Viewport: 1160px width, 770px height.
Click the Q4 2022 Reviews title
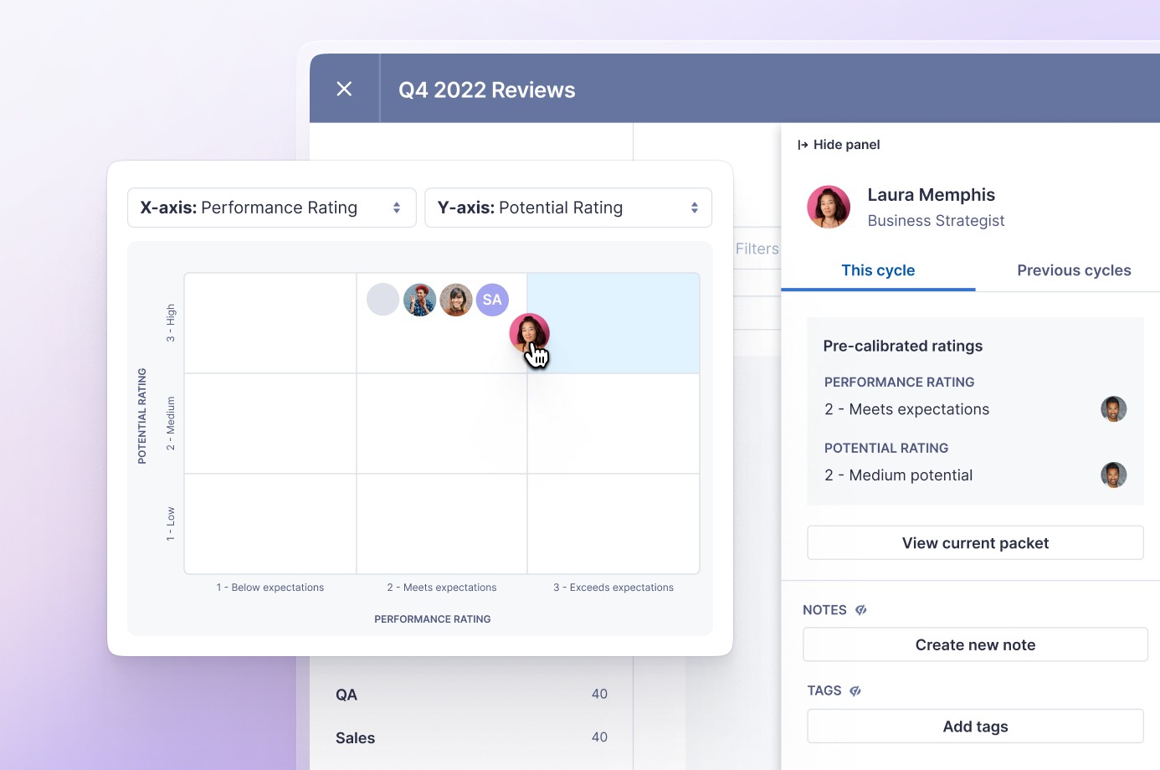pos(487,90)
